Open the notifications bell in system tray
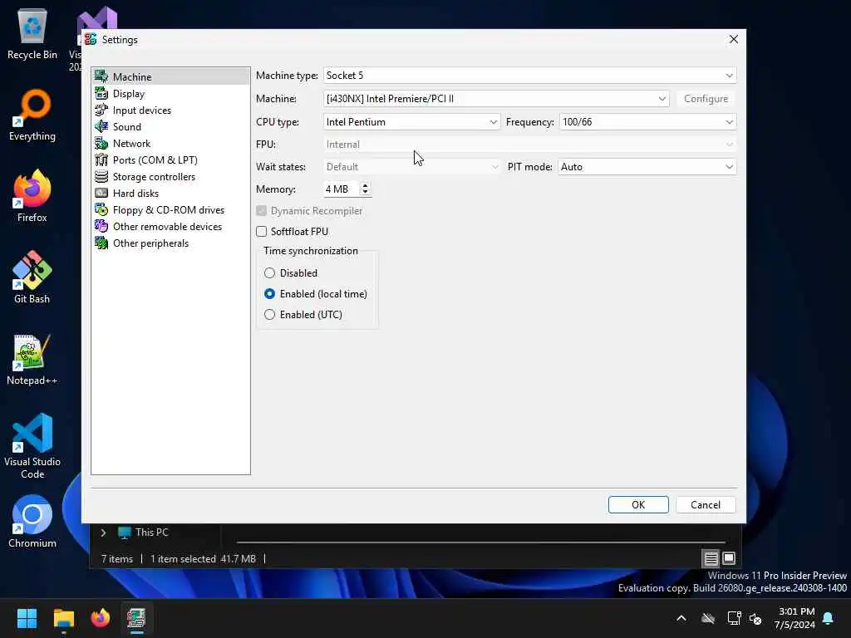The width and height of the screenshot is (851, 638). pos(829,618)
